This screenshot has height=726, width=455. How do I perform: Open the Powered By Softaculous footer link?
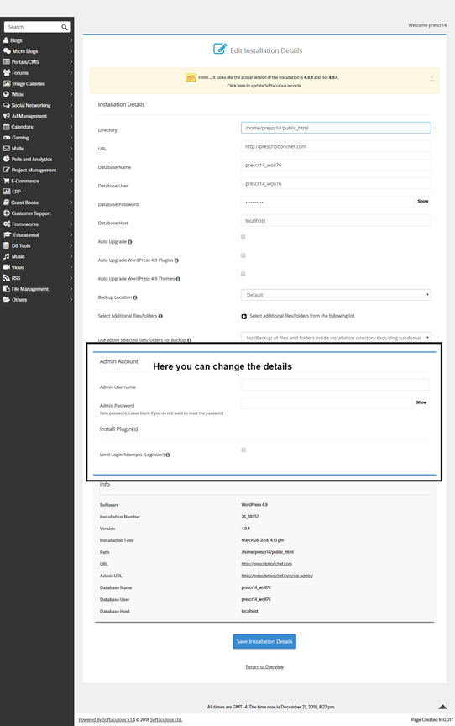point(107,719)
